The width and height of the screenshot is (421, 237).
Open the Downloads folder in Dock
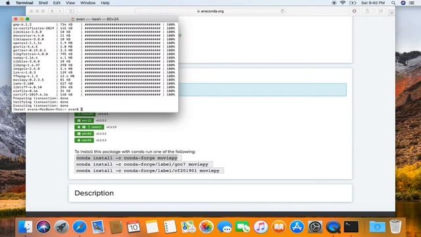pos(377,227)
